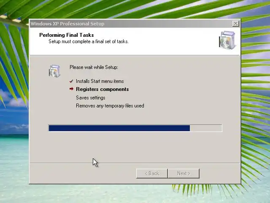Click the grayed-out Back button
The width and height of the screenshot is (270, 203).
click(x=152, y=173)
